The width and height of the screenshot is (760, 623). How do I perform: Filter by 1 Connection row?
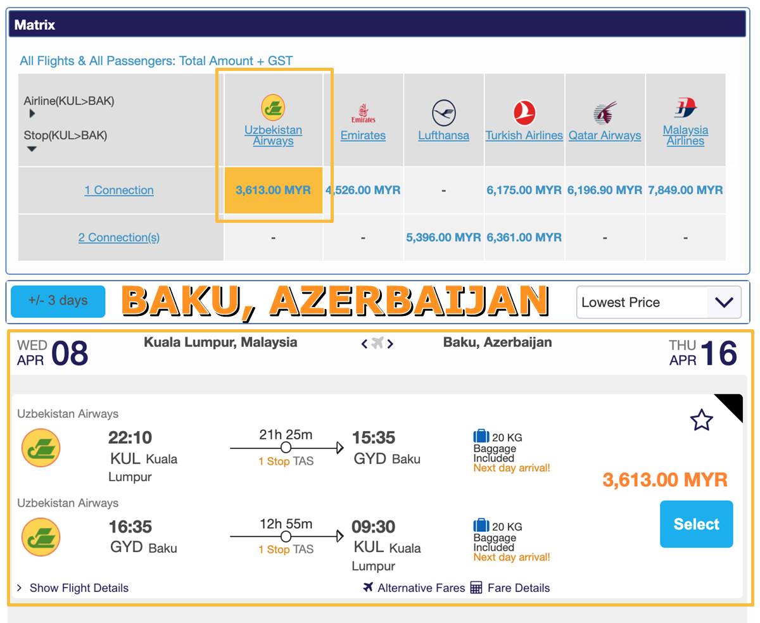pos(119,190)
